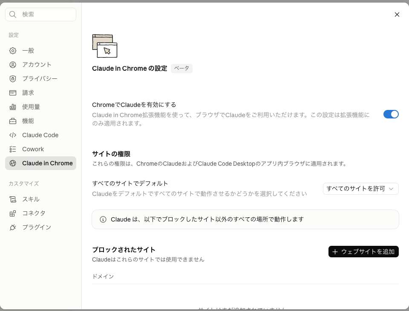The width and height of the screenshot is (409, 311).
Task: Click the サイトの権限 heading
Action: (x=111, y=154)
